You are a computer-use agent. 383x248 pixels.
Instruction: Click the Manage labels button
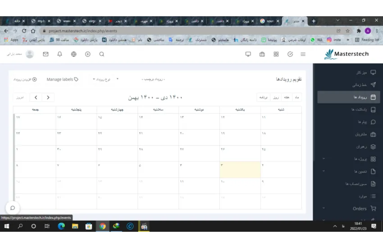coord(62,79)
